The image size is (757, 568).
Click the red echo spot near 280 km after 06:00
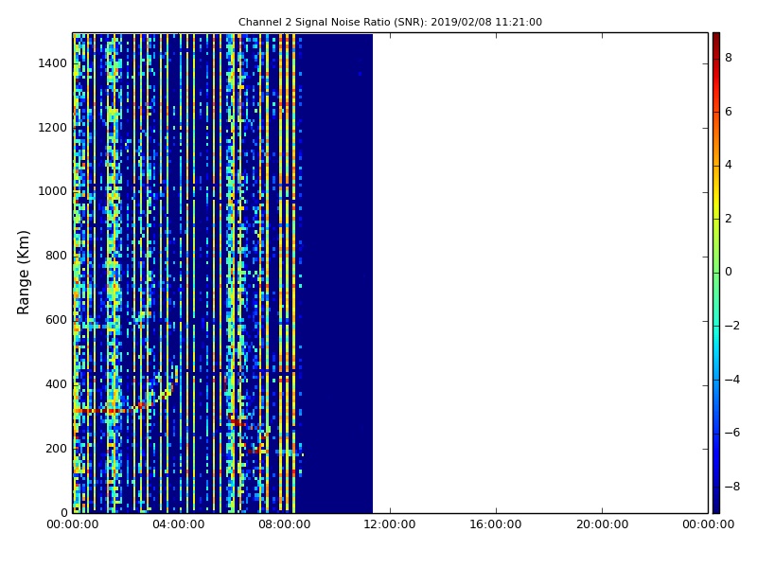(x=237, y=422)
